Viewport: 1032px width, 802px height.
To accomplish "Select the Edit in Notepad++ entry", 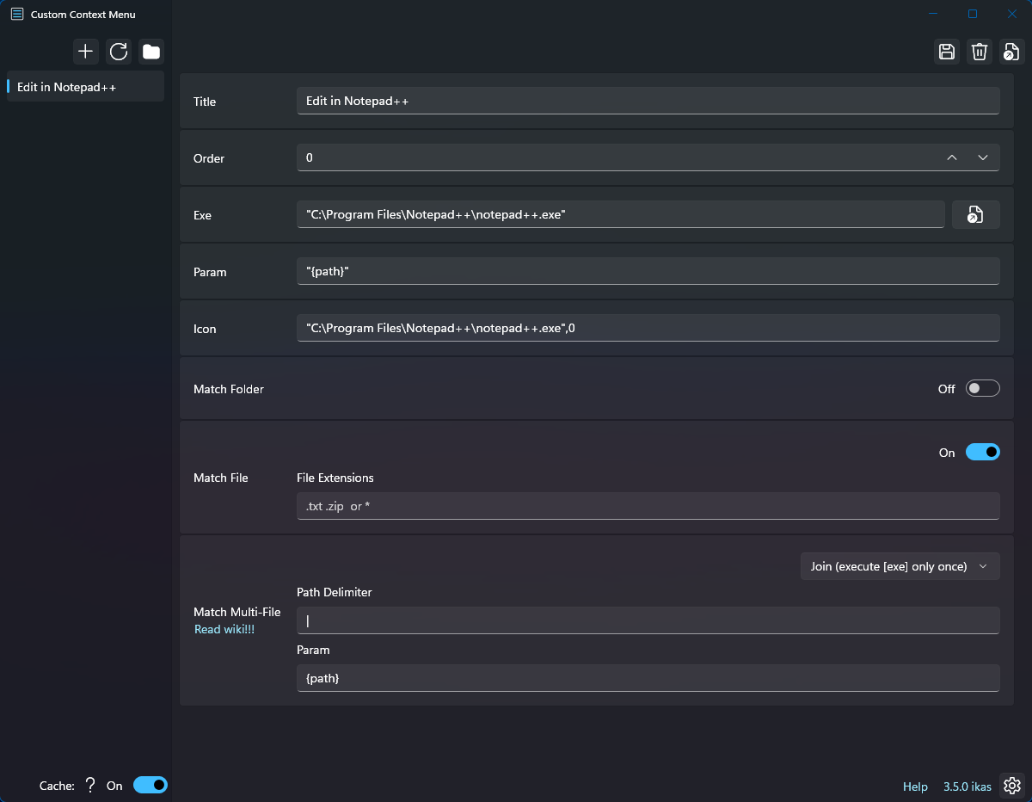I will tap(84, 86).
